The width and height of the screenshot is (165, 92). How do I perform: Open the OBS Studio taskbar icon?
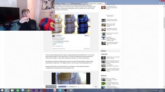tap(65, 90)
